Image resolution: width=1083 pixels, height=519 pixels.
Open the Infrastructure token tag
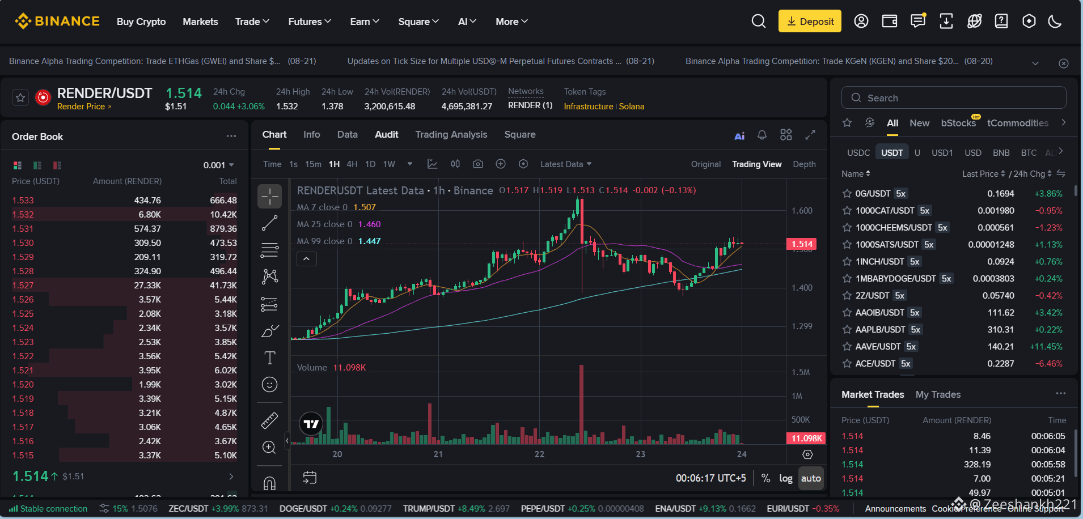pyautogui.click(x=589, y=107)
